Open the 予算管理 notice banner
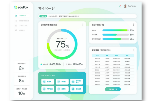152x101 pixels. click(x=87, y=16)
